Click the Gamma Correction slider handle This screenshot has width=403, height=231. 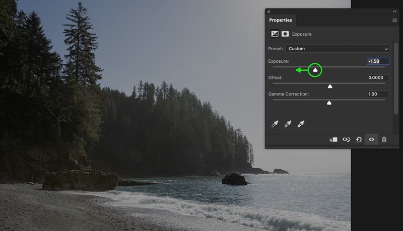pyautogui.click(x=329, y=103)
